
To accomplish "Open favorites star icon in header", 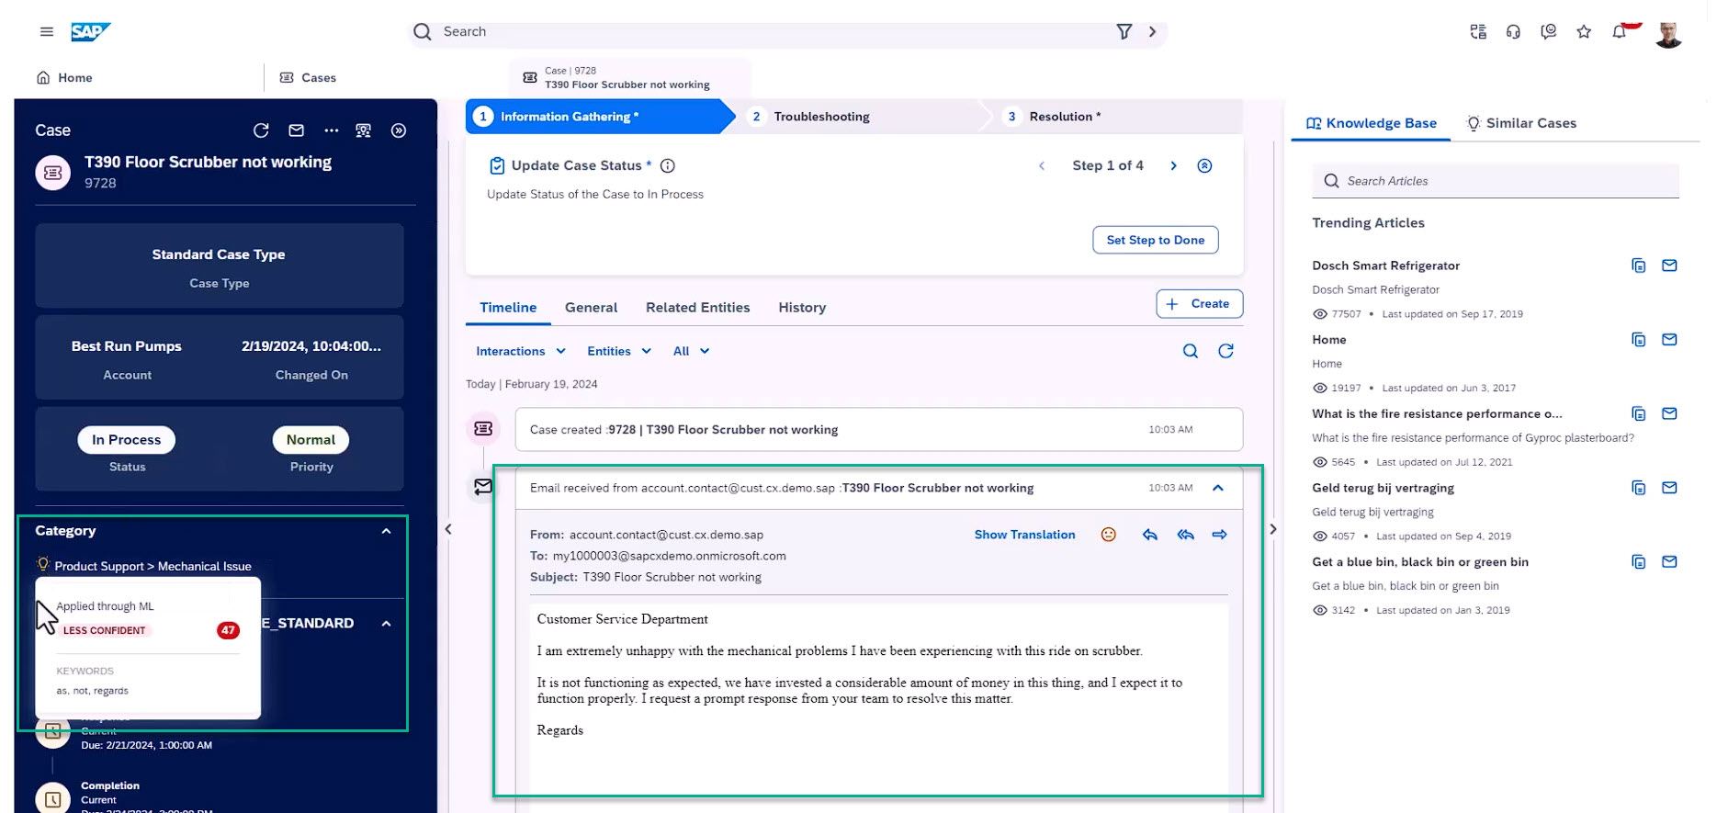I will pyautogui.click(x=1584, y=32).
